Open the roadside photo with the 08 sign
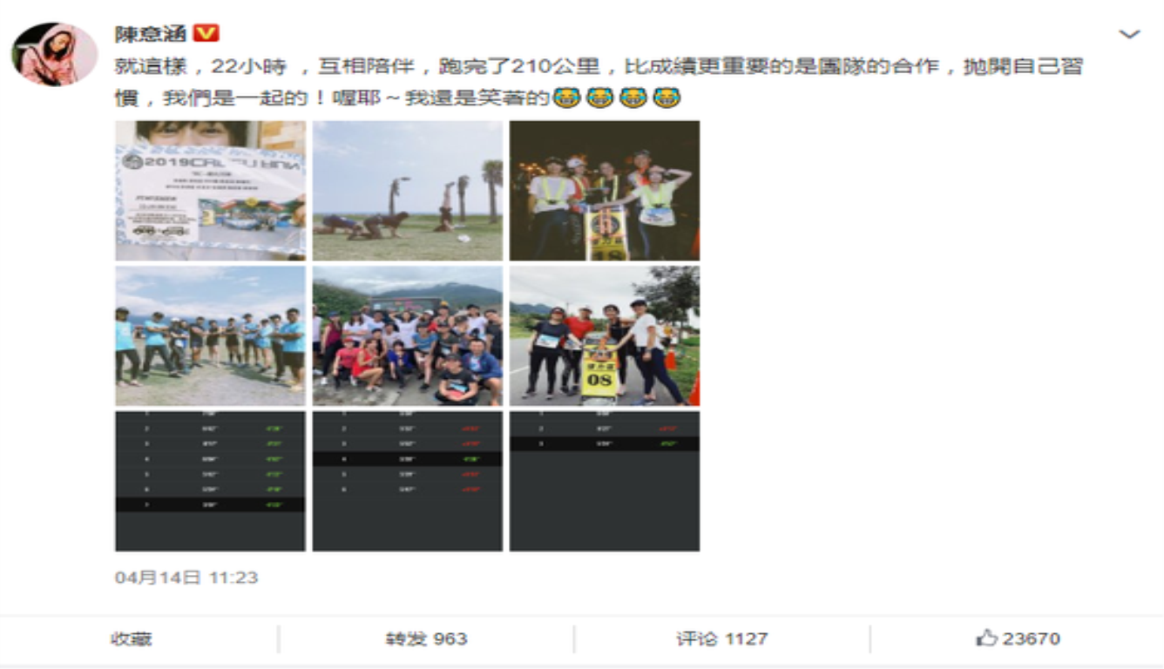 pos(604,336)
